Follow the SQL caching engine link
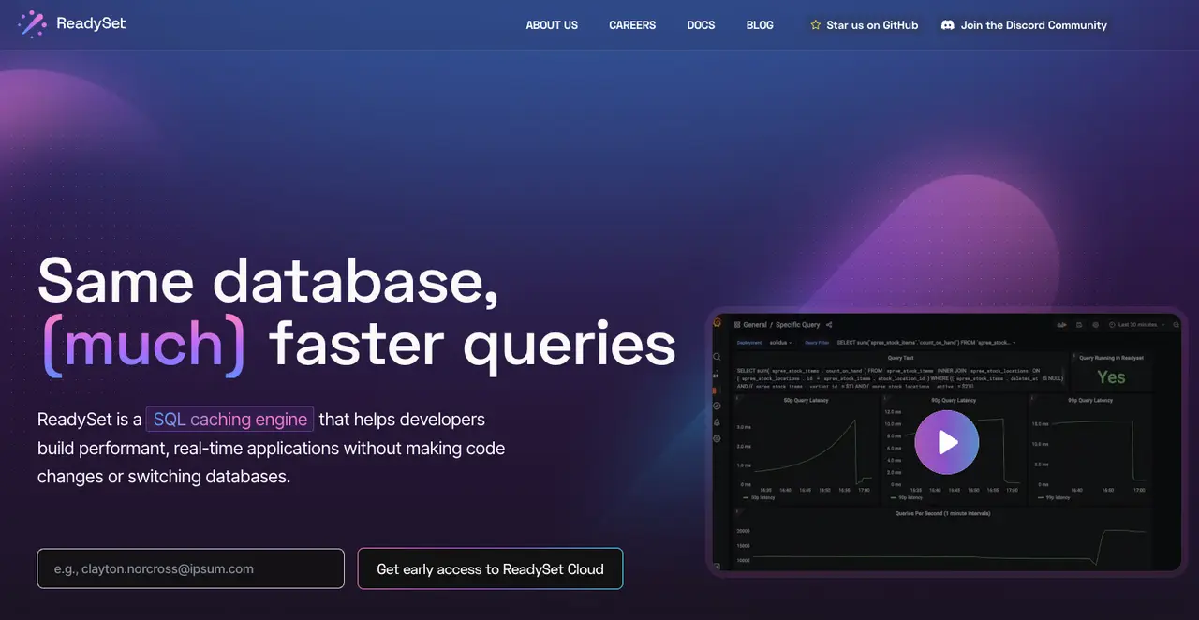Viewport: 1199px width, 620px height. [229, 420]
